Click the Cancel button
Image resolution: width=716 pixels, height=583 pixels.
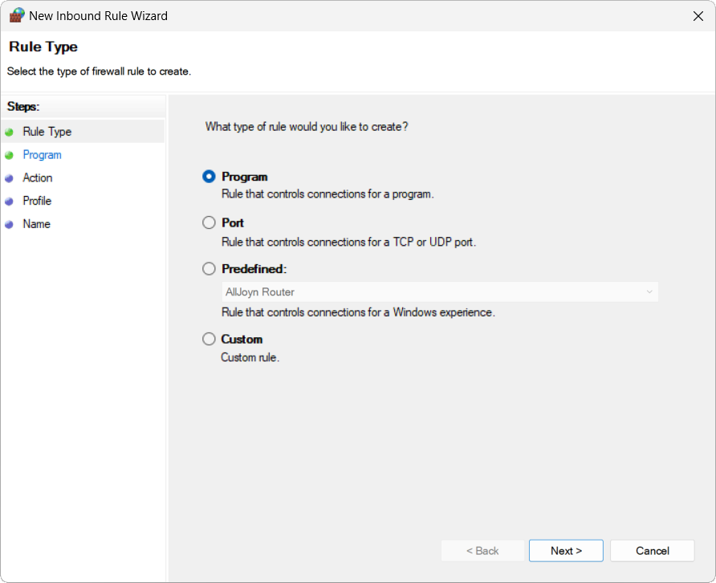point(652,551)
